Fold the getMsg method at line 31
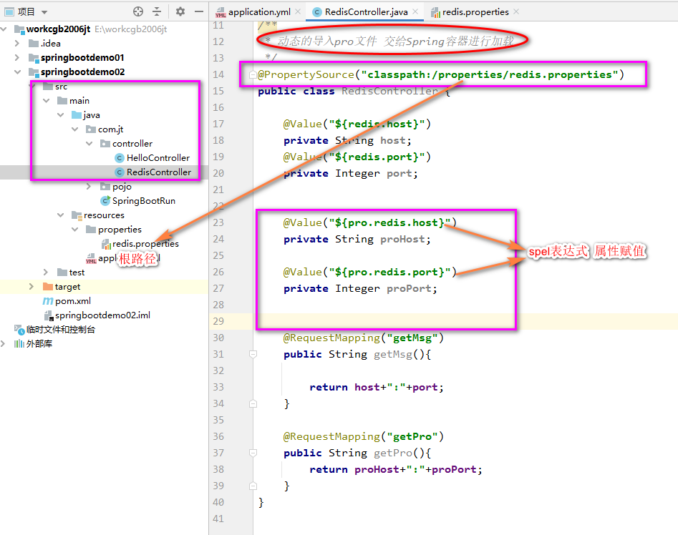Image resolution: width=678 pixels, height=535 pixels. point(253,355)
